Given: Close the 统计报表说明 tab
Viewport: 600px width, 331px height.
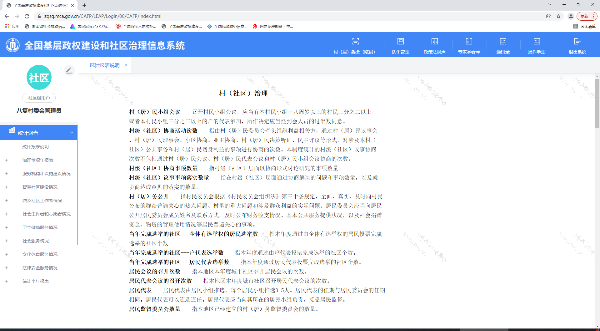Looking at the screenshot, I should tap(126, 65).
